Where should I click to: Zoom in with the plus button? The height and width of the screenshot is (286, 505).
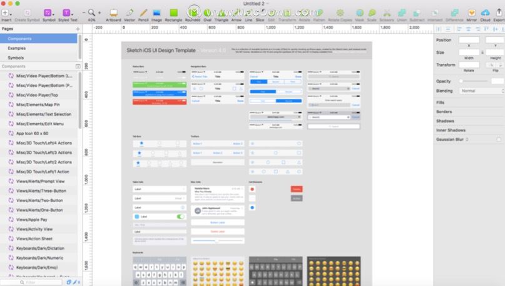point(99,13)
